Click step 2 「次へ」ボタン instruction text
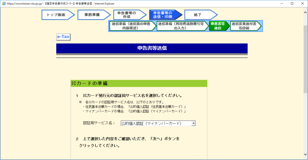This screenshot has height=160, width=308. pyautogui.click(x=128, y=139)
